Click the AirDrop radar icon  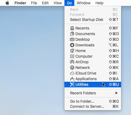click(72, 62)
